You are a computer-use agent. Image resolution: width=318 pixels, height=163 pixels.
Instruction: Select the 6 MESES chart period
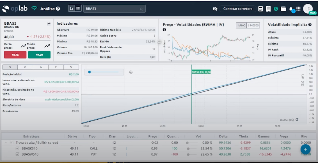point(253,25)
